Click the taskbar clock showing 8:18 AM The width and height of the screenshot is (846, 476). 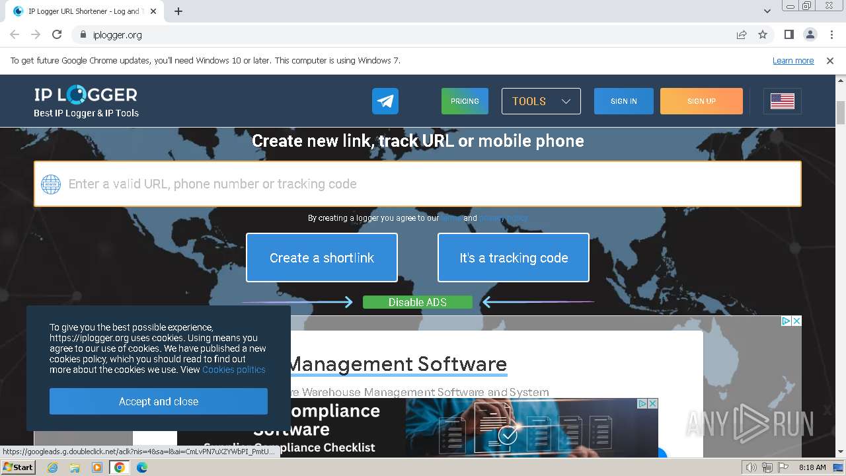tap(812, 467)
